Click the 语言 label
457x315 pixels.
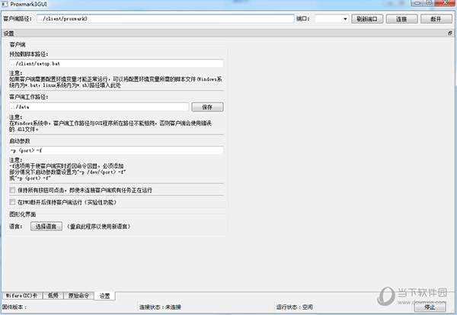[x=16, y=227]
